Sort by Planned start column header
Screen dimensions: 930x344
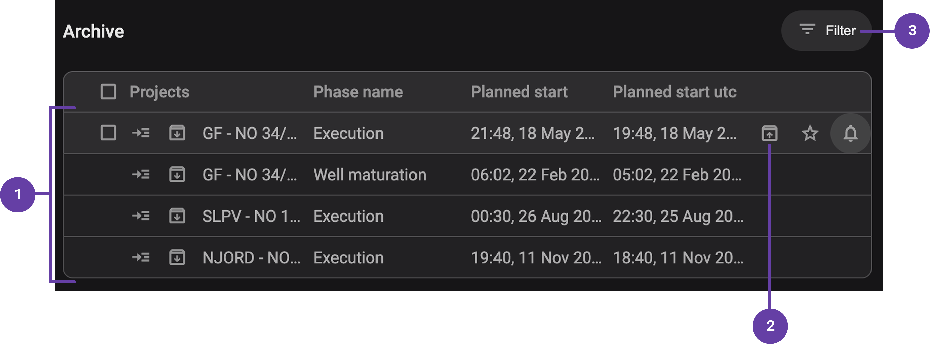click(x=519, y=92)
